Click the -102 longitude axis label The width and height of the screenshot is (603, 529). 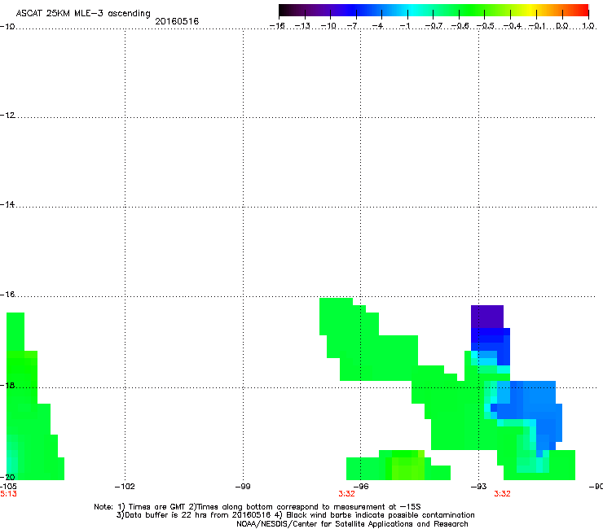pos(125,487)
